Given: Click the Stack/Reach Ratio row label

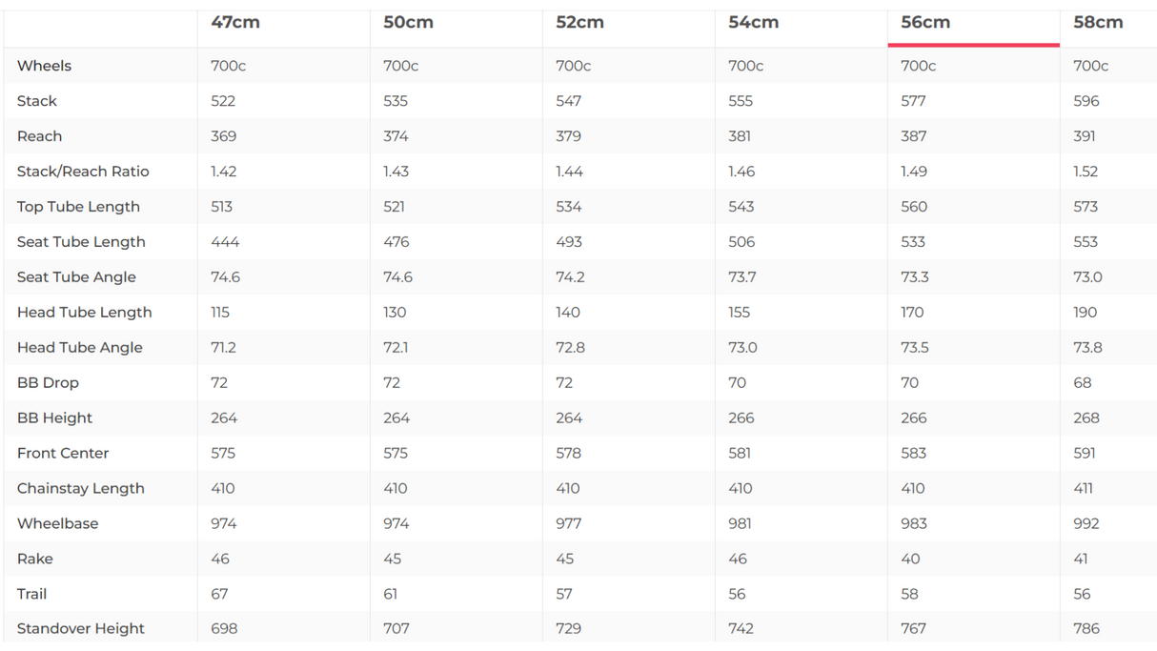Looking at the screenshot, I should [83, 172].
